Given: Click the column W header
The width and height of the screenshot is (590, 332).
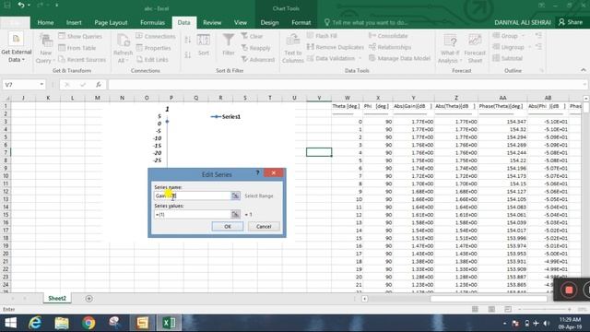Looking at the screenshot, I should click(x=348, y=98).
